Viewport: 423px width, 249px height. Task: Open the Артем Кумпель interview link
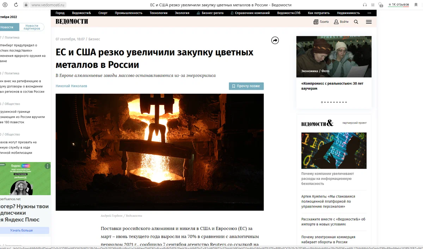click(328, 201)
